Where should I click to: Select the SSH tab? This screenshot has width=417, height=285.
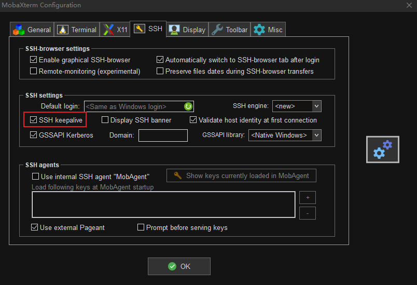point(148,29)
